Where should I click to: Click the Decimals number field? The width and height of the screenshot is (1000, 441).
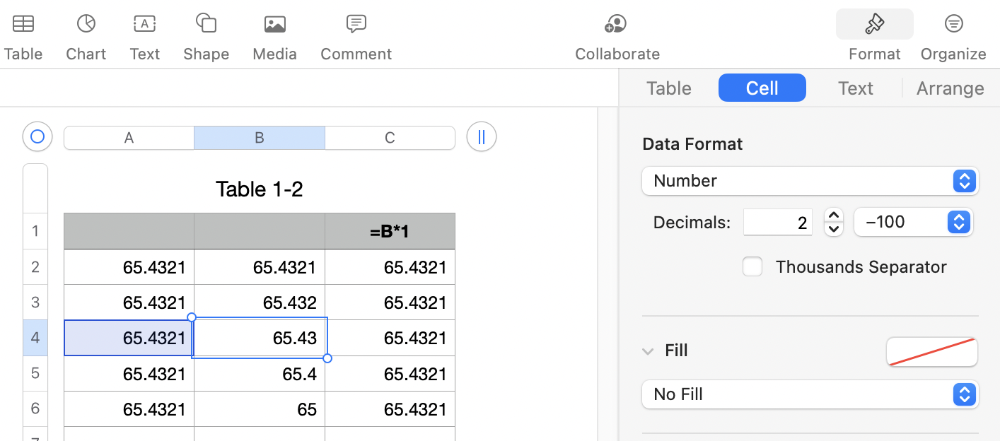coord(777,223)
